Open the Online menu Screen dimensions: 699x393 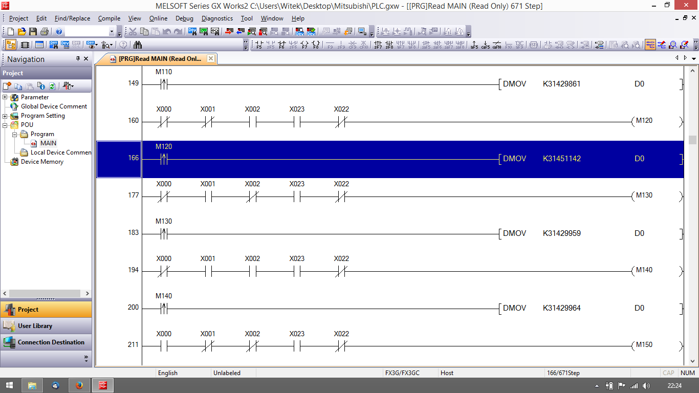pyautogui.click(x=158, y=18)
